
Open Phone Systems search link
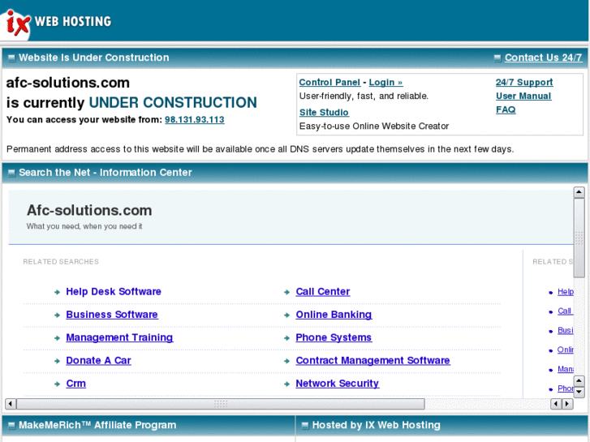click(x=334, y=337)
